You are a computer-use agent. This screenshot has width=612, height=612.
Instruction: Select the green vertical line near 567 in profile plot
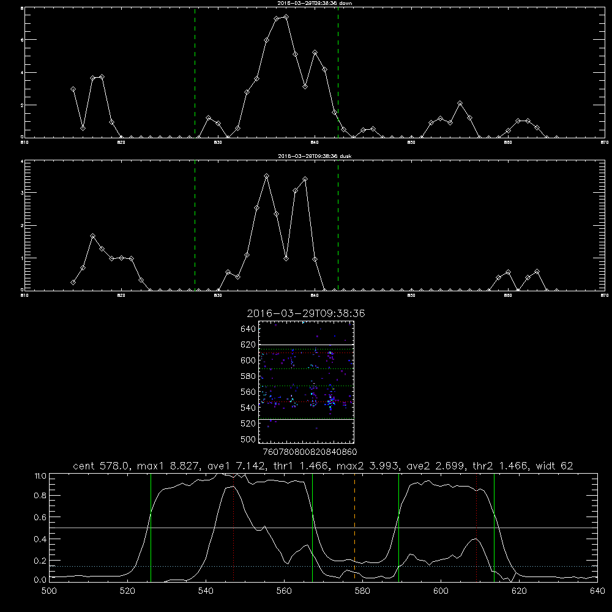[312, 527]
